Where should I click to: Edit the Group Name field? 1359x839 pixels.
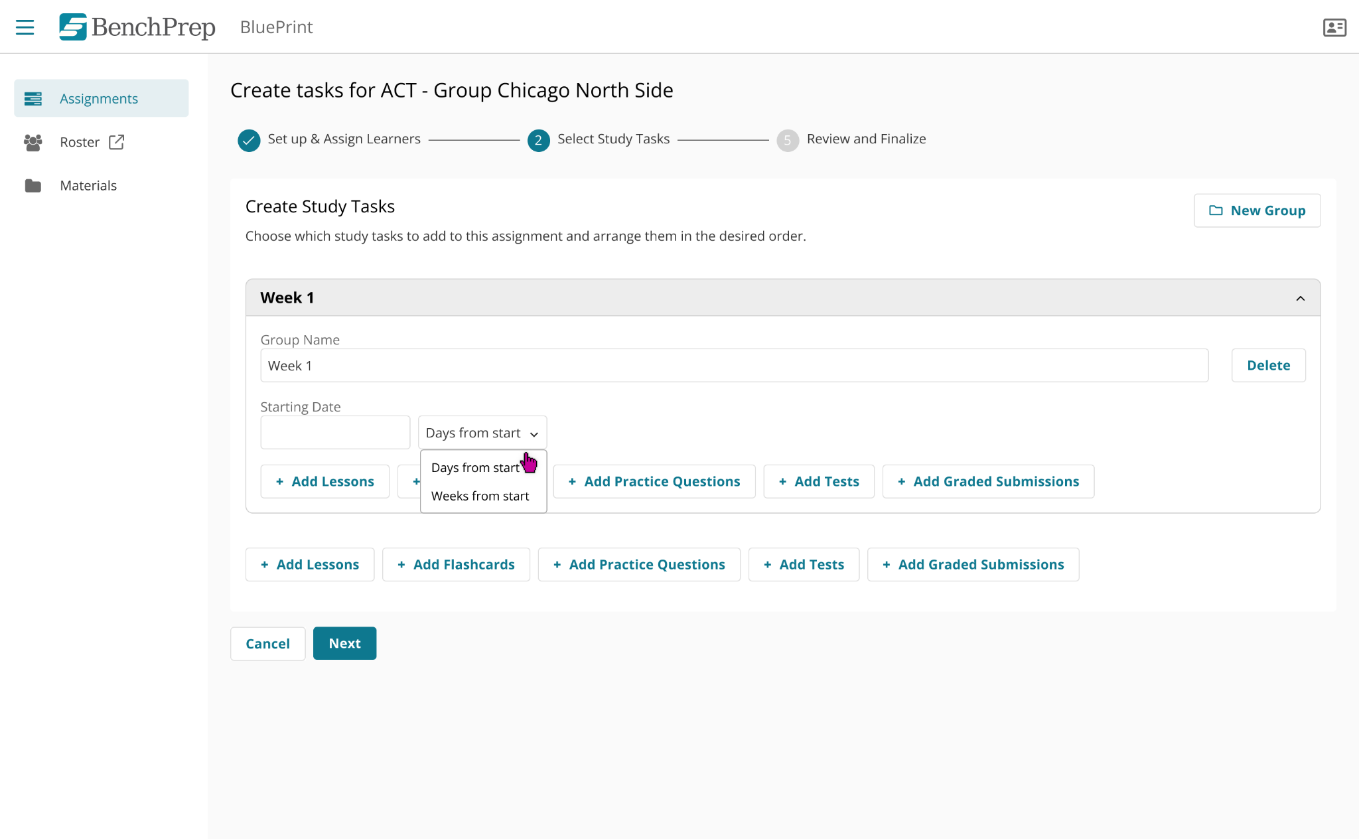click(734, 366)
